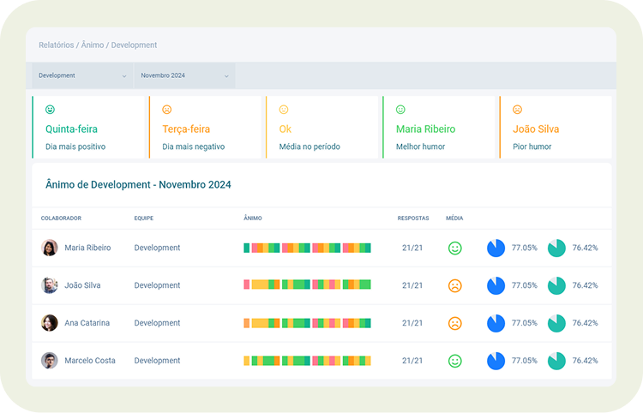Click the Média column header
The height and width of the screenshot is (413, 643).
point(454,218)
